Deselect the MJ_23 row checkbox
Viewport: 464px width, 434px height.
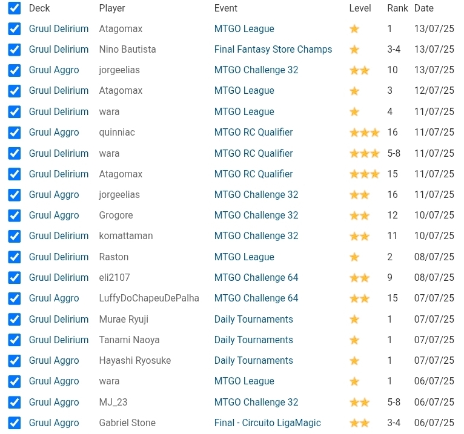tap(14, 403)
